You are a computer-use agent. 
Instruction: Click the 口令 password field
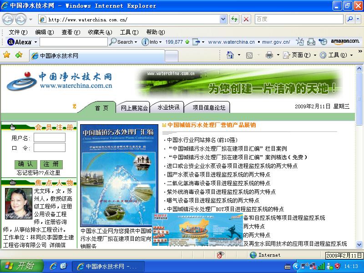(x=50, y=147)
